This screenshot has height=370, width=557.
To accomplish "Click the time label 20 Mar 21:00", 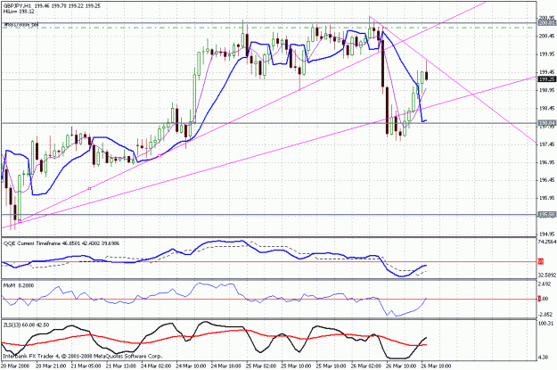I will click(51, 366).
